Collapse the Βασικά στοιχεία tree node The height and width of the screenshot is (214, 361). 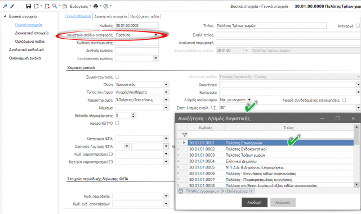point(5,16)
